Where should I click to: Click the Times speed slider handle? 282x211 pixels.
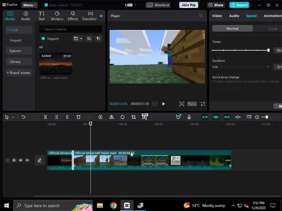268,51
